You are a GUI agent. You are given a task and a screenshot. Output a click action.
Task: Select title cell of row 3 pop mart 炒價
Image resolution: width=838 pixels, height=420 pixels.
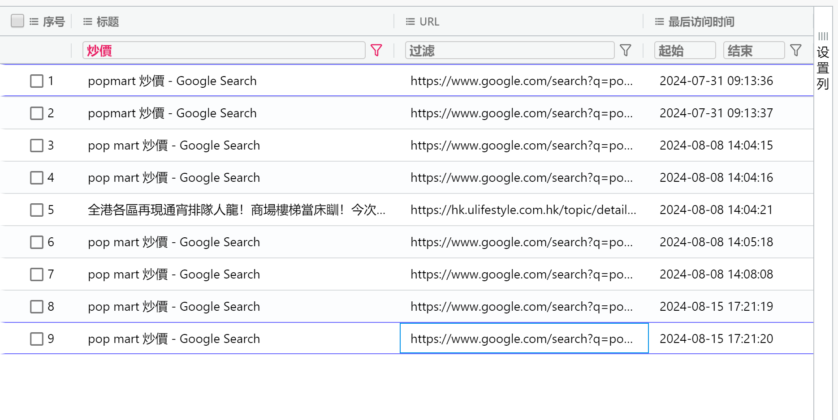point(174,146)
